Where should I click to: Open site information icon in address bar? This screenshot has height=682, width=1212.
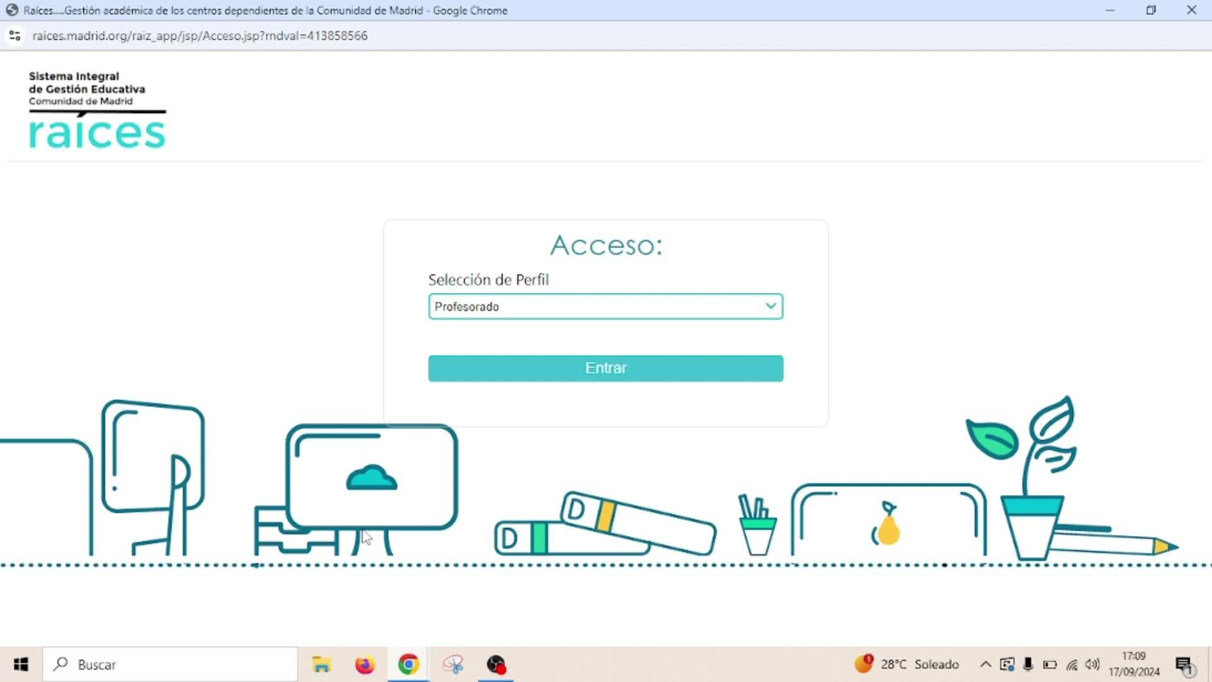(x=15, y=36)
